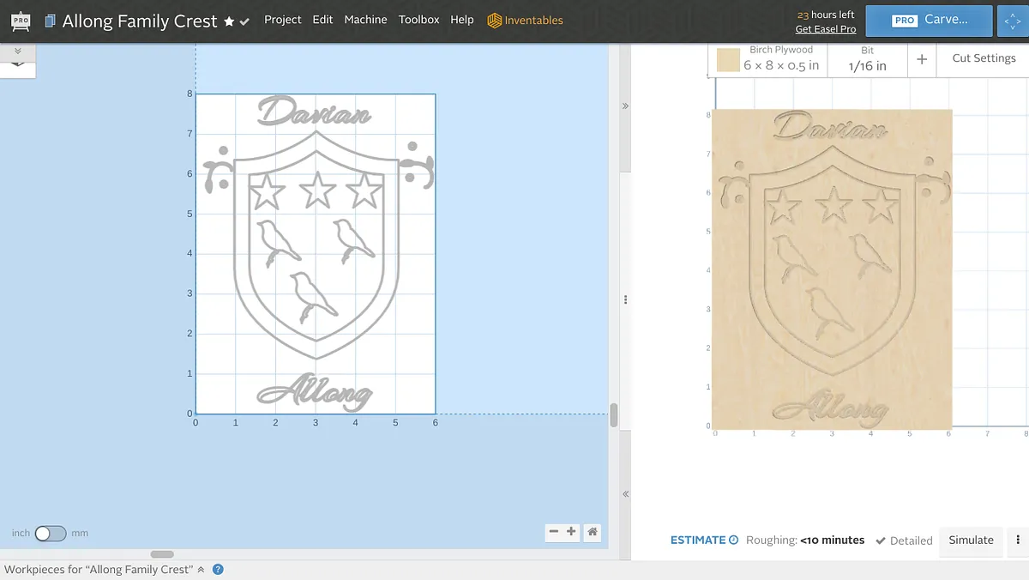Click the horizontal scrollbar under the canvas
Image resolution: width=1029 pixels, height=580 pixels.
162,554
